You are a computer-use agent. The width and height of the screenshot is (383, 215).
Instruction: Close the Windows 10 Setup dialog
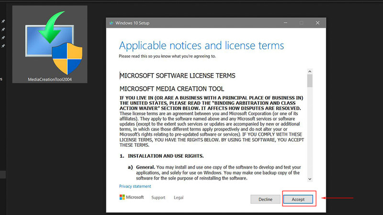point(317,23)
